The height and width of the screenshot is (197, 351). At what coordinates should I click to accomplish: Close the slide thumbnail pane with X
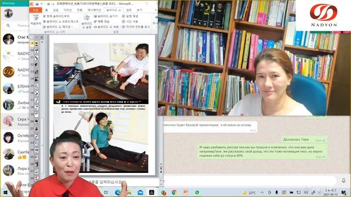click(x=42, y=37)
